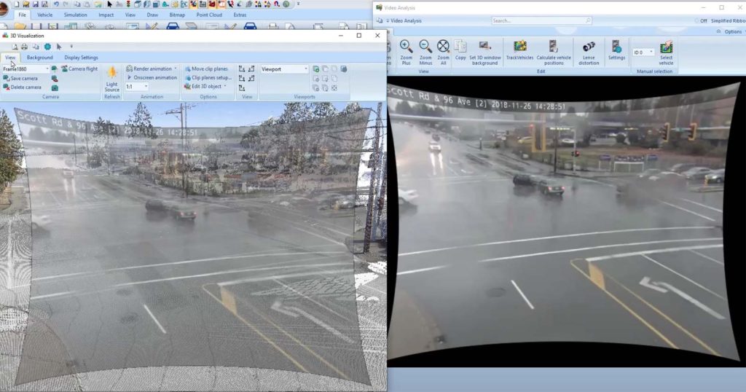Image resolution: width=746 pixels, height=392 pixels.
Task: Click Move clip planes
Action: (206, 69)
